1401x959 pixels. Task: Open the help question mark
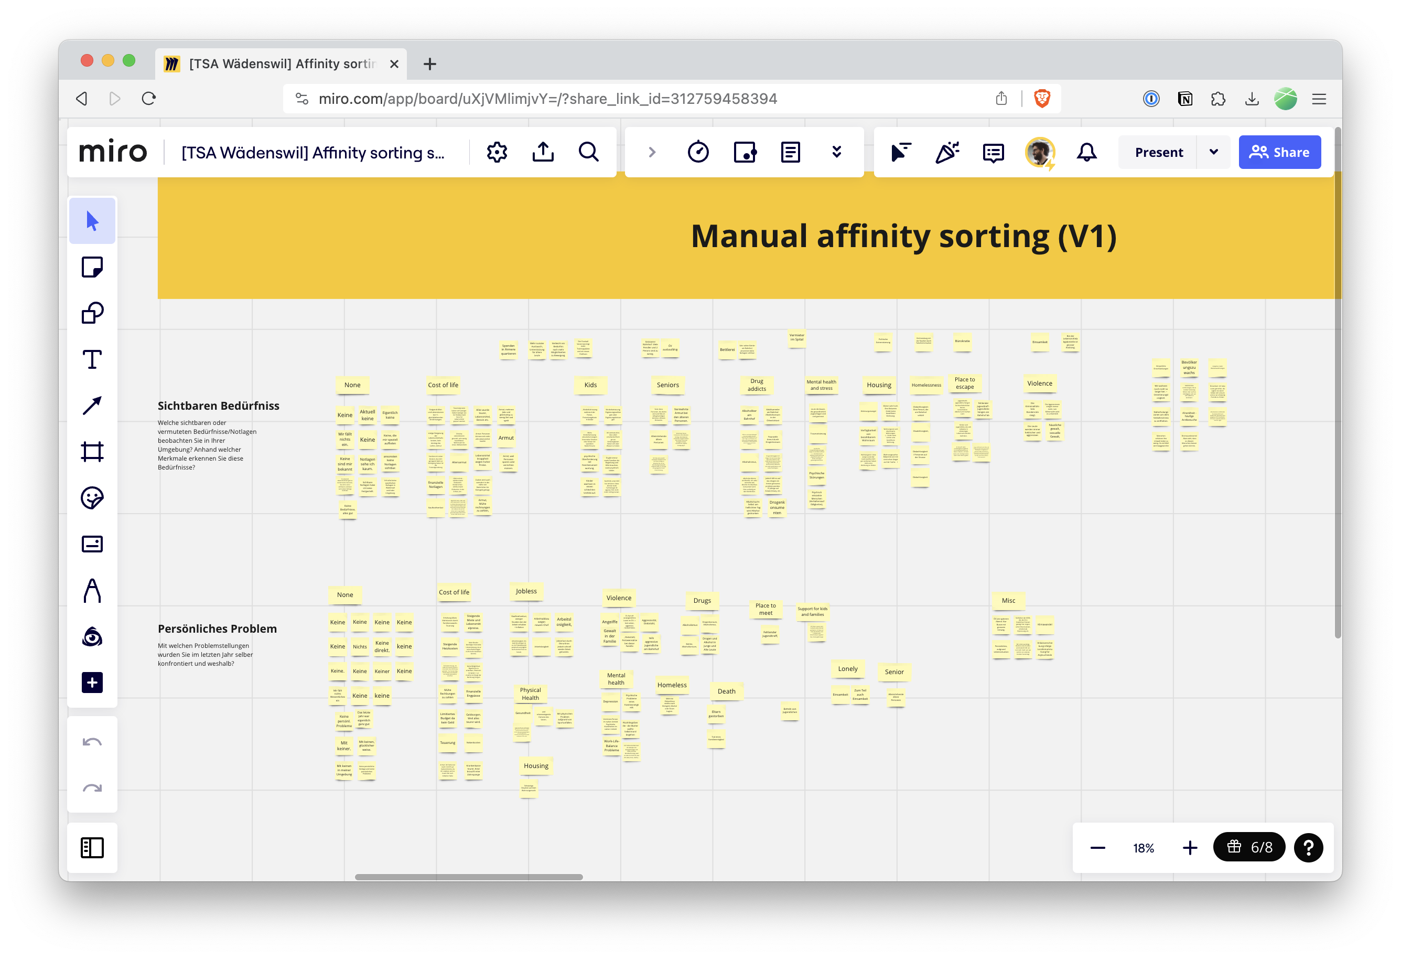[x=1308, y=847]
